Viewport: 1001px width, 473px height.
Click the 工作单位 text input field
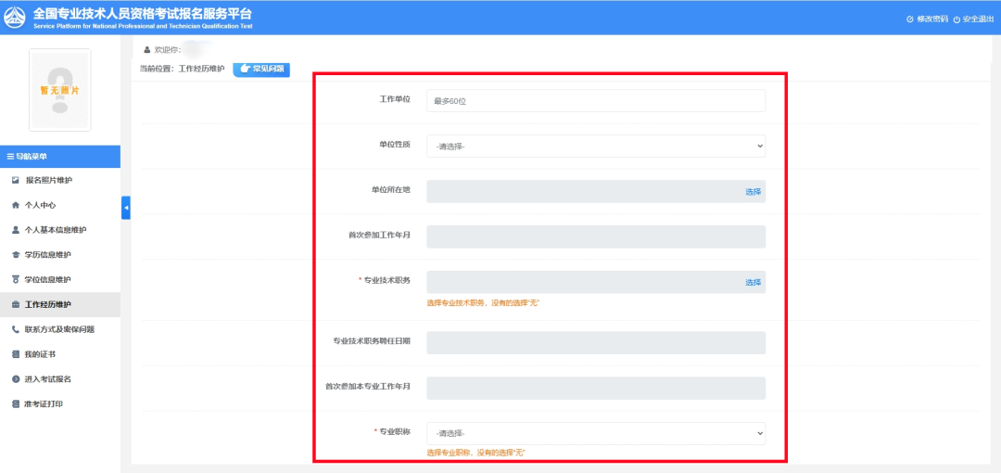[x=596, y=100]
